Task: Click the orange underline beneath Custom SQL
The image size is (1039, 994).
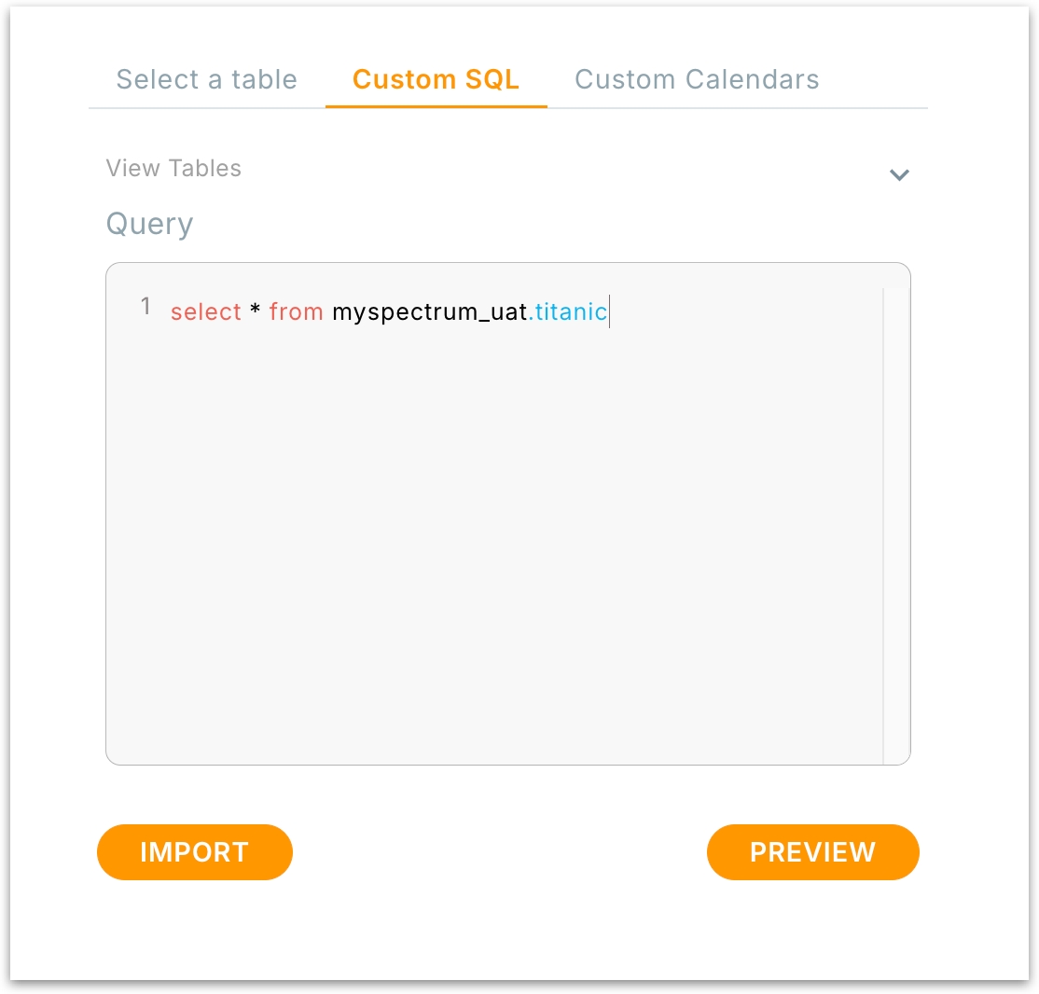Action: pos(436,106)
